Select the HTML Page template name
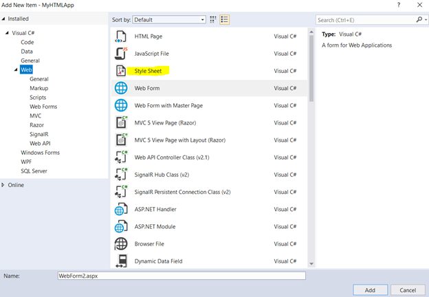 pos(148,36)
